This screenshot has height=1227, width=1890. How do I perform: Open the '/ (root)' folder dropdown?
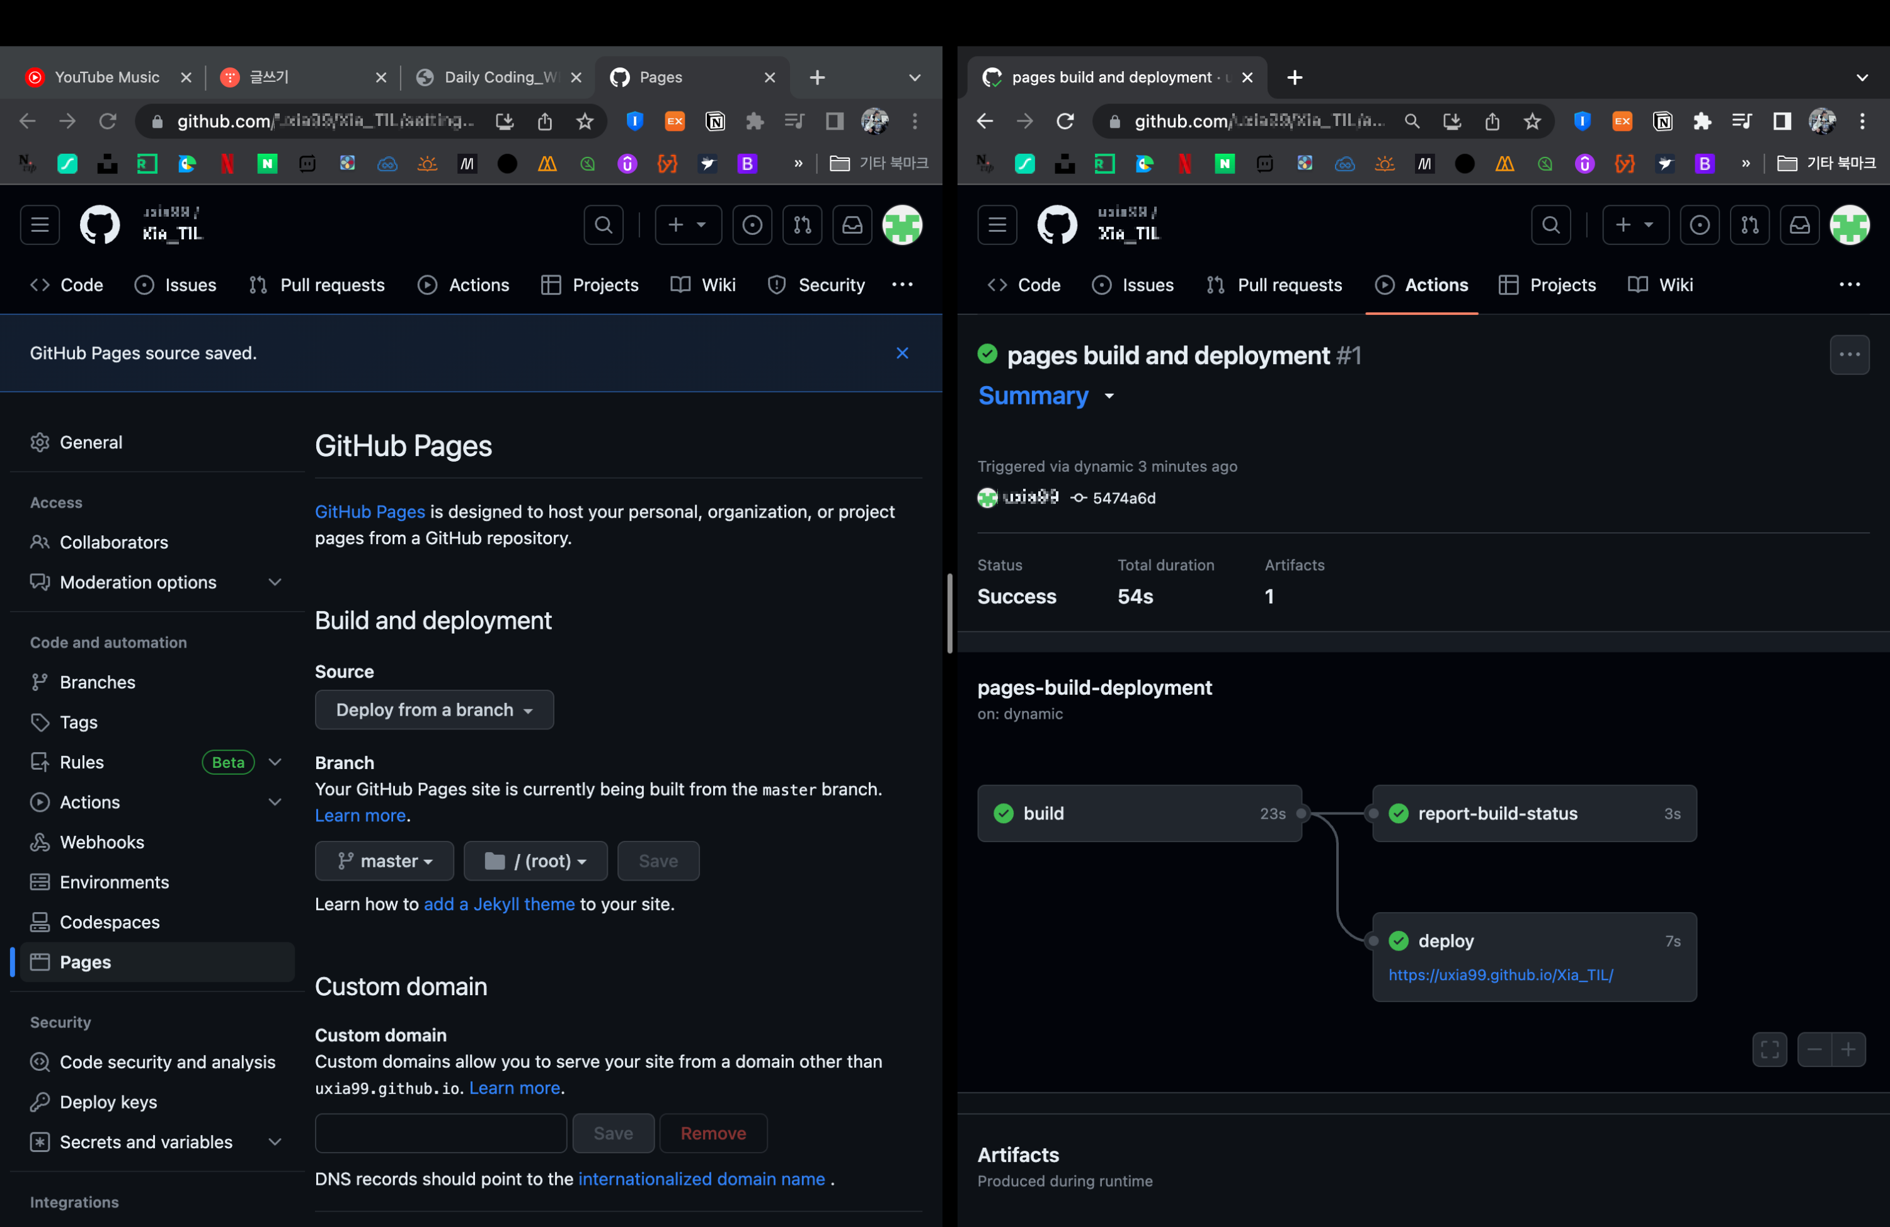pos(535,861)
